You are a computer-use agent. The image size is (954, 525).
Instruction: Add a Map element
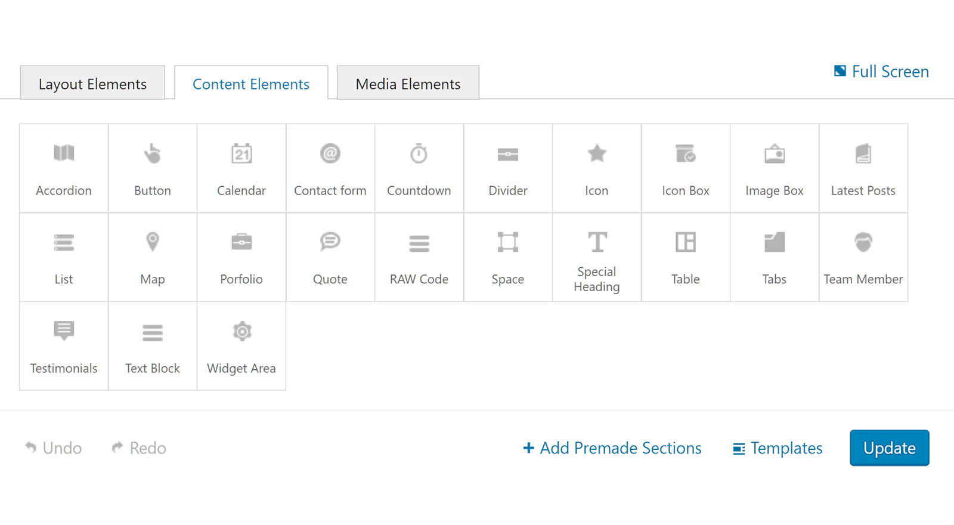[153, 257]
